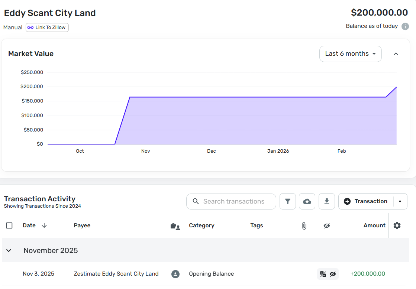Collapse the November 2025 transaction group

[9, 250]
